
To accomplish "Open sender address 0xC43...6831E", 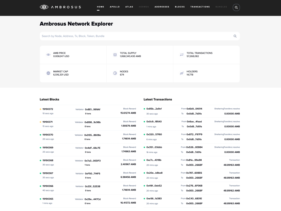I will [194, 198].
